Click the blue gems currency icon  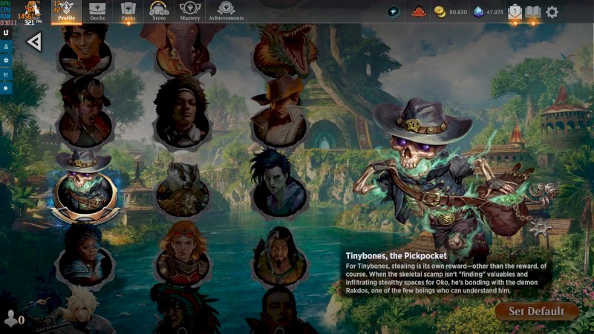point(478,12)
